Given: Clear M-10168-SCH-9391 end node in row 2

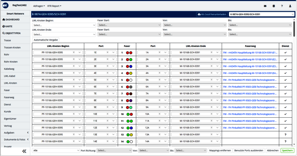Looking at the screenshot, I should (x=213, y=59).
